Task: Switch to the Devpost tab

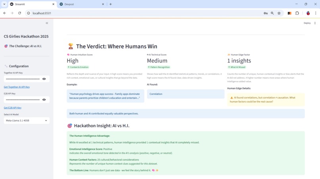Action: (x=82, y=4)
